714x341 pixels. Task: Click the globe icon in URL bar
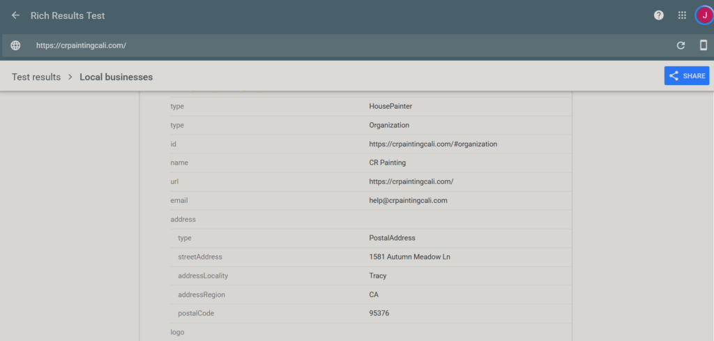coord(15,45)
